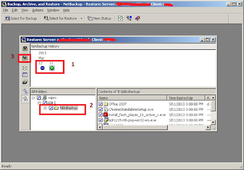Collapse the wipro tree node
Screen dimensions: 244x170
[33, 98]
